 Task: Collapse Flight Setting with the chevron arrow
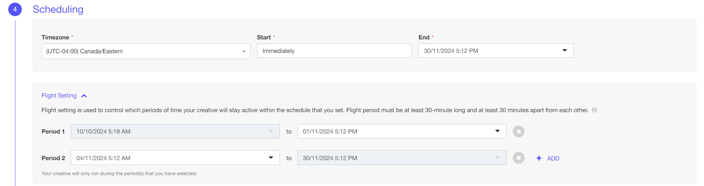[x=84, y=96]
